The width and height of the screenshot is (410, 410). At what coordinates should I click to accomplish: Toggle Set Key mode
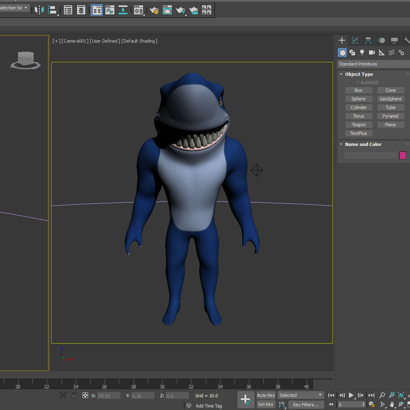[266, 405]
